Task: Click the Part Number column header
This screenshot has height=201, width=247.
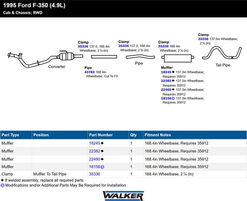Action: click(101, 135)
